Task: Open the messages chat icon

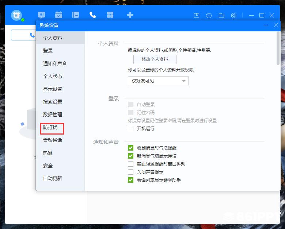Action: 41,15
